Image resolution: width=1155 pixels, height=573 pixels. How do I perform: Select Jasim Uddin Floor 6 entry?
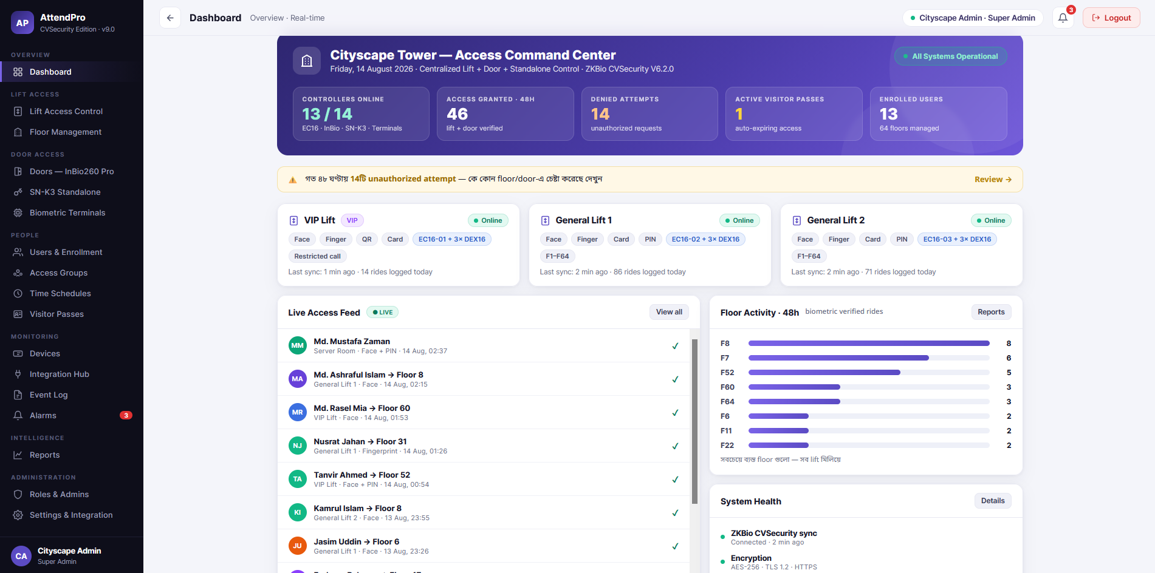484,546
